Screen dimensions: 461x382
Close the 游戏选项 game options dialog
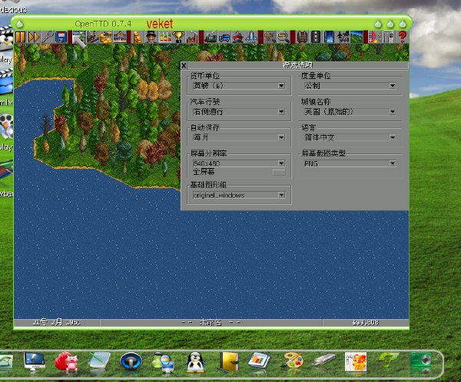click(x=184, y=65)
